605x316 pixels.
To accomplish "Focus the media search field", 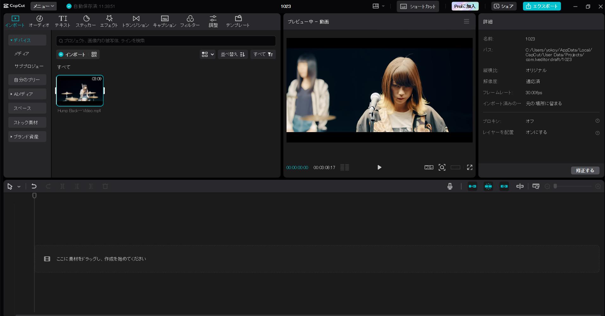I will (166, 40).
